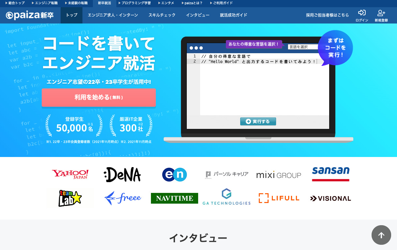Click the VISIONAL logo

click(331, 198)
